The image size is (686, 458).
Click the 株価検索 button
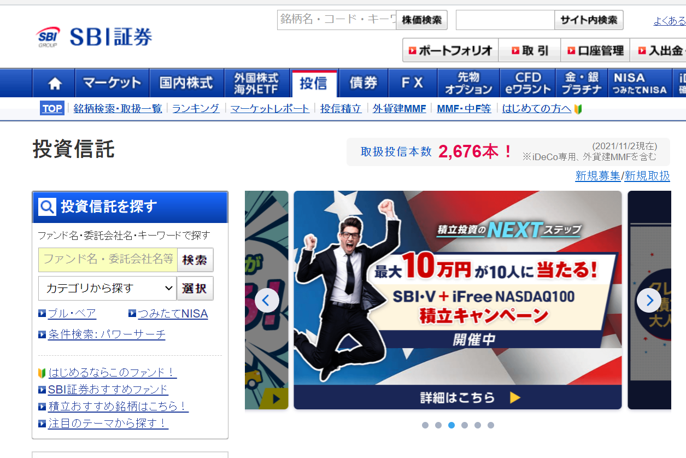(421, 20)
